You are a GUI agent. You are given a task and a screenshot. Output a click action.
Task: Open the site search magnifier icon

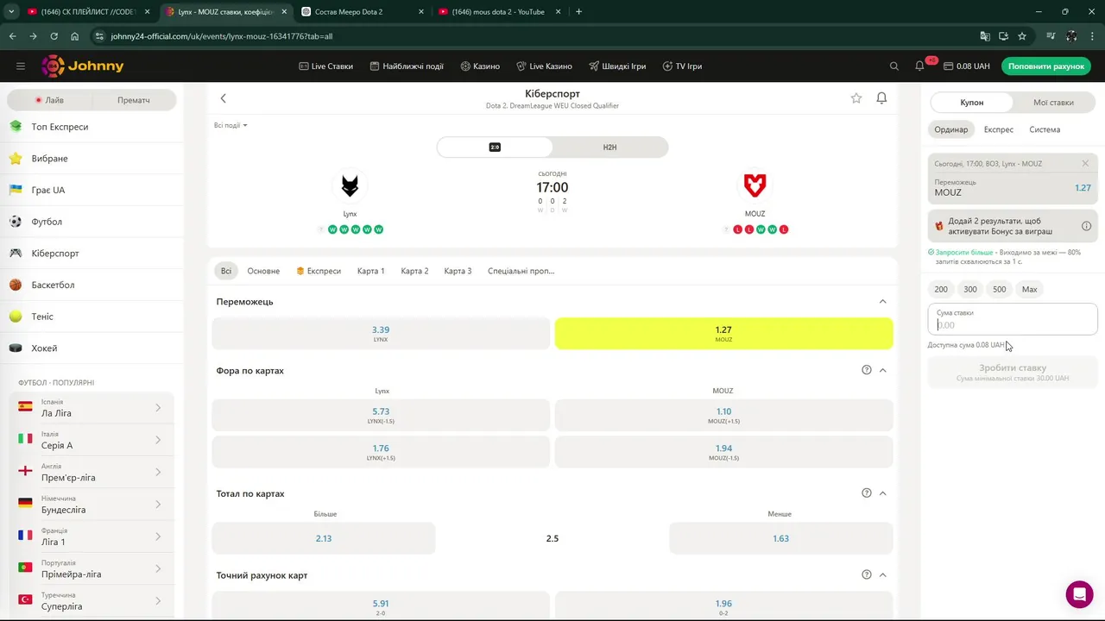(x=894, y=66)
